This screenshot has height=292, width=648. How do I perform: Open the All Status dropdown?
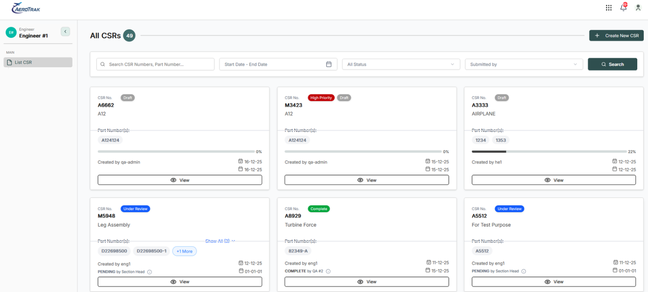click(x=401, y=64)
